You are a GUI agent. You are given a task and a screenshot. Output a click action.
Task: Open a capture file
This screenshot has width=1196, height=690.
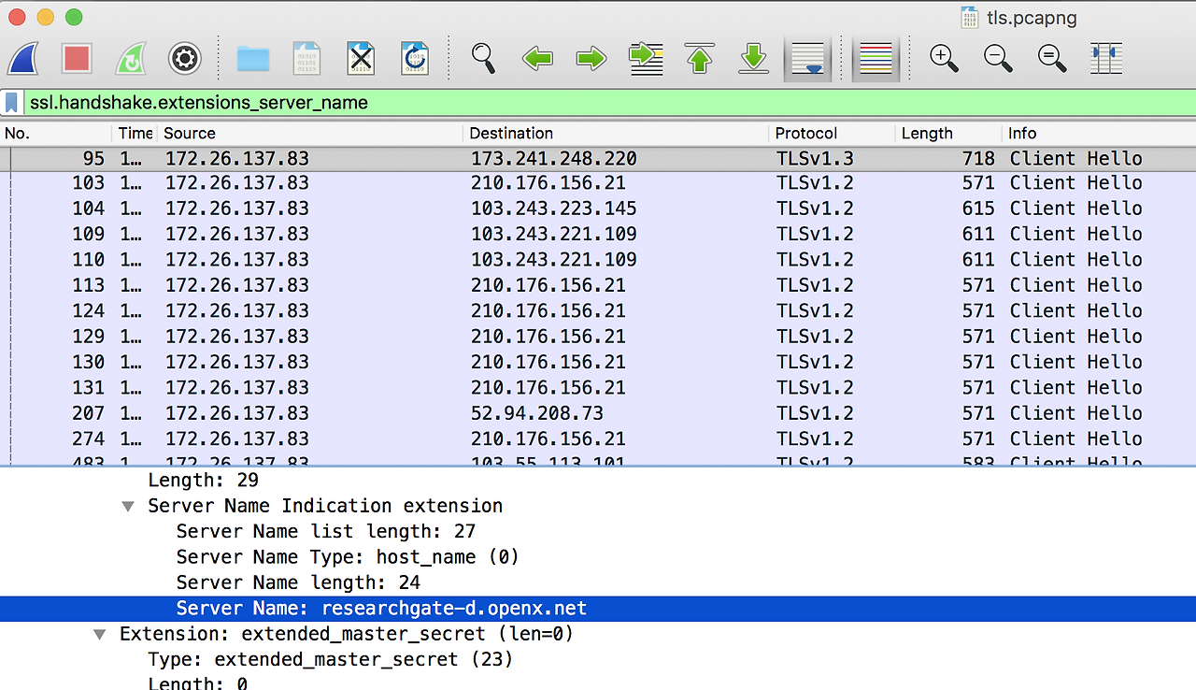pos(253,59)
